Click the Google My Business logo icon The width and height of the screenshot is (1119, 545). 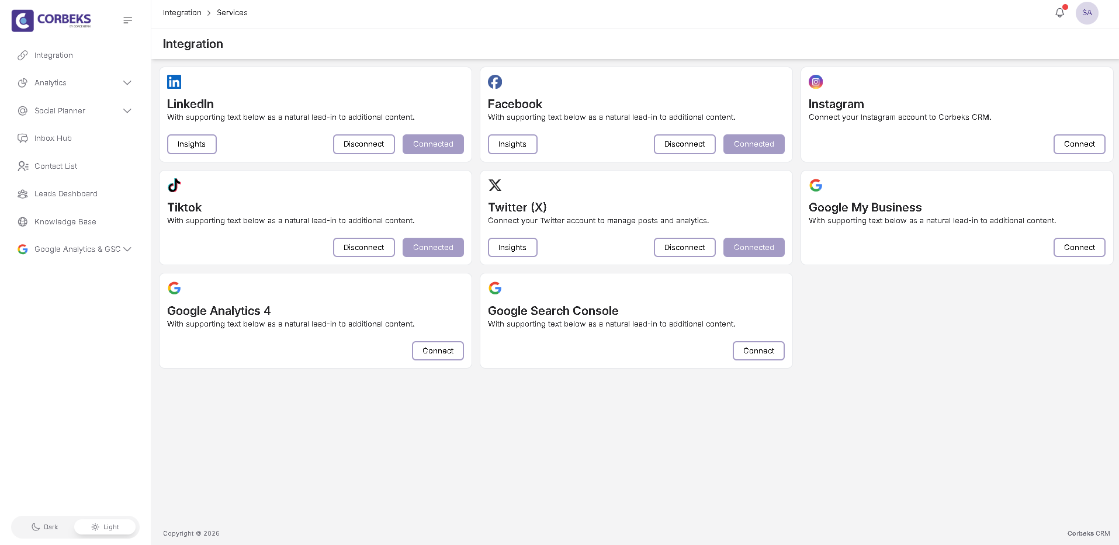click(816, 185)
